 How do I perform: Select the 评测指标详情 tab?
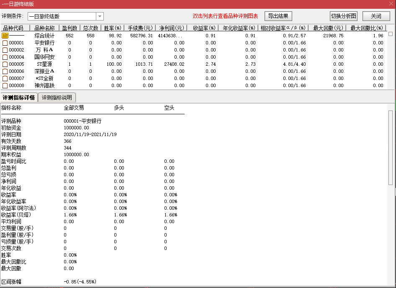[19, 98]
